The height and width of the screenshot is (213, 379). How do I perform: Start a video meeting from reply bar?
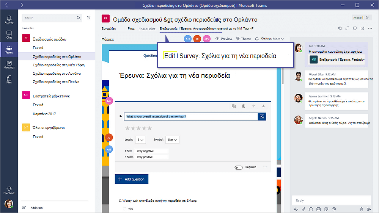coord(334,209)
